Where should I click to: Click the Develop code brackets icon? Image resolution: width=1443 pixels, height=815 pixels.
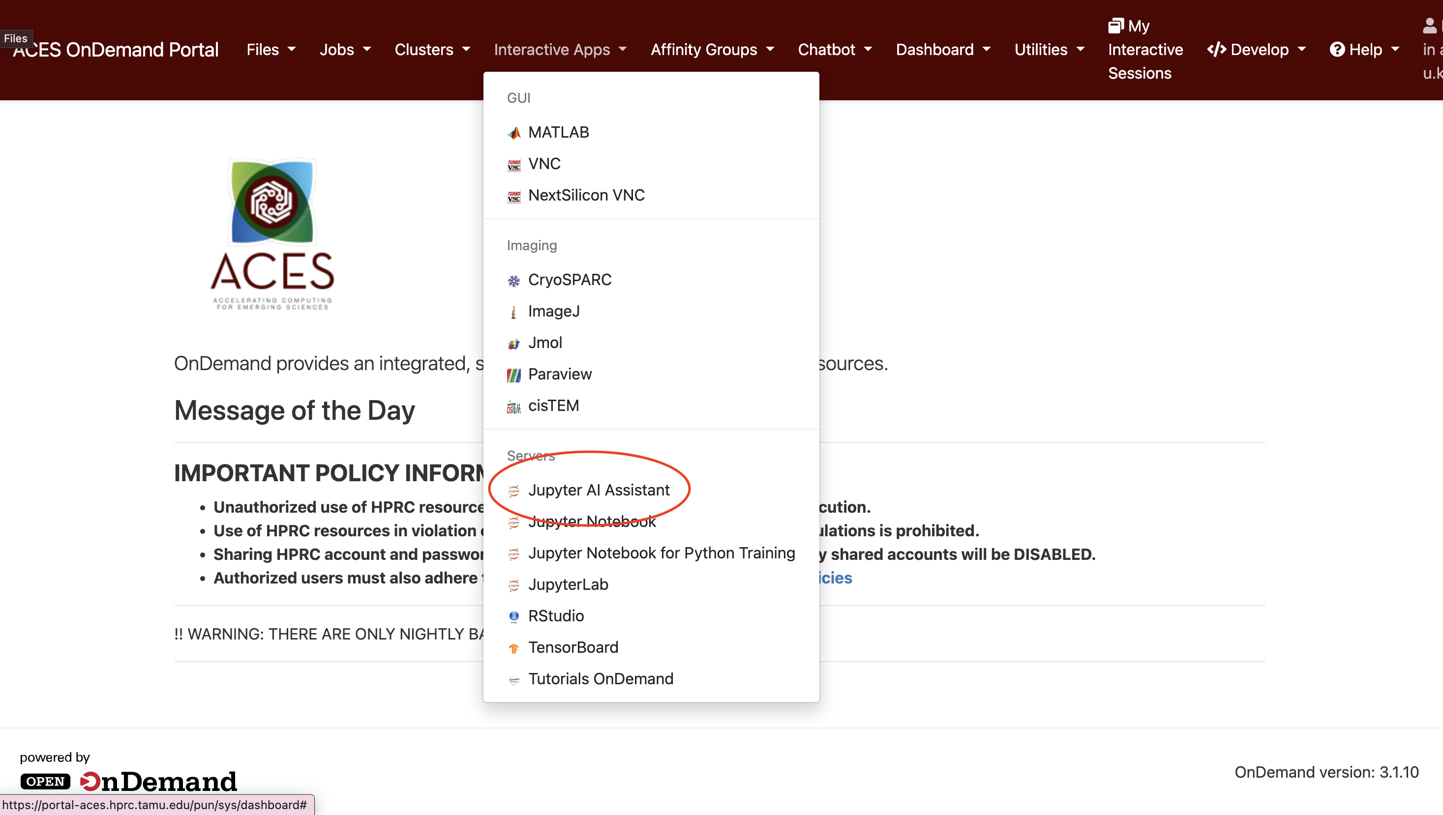pyautogui.click(x=1216, y=49)
